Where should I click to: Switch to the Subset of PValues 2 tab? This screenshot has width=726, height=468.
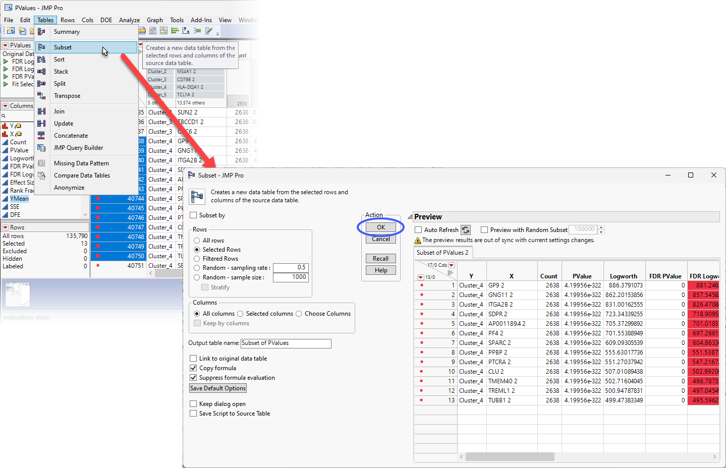442,253
